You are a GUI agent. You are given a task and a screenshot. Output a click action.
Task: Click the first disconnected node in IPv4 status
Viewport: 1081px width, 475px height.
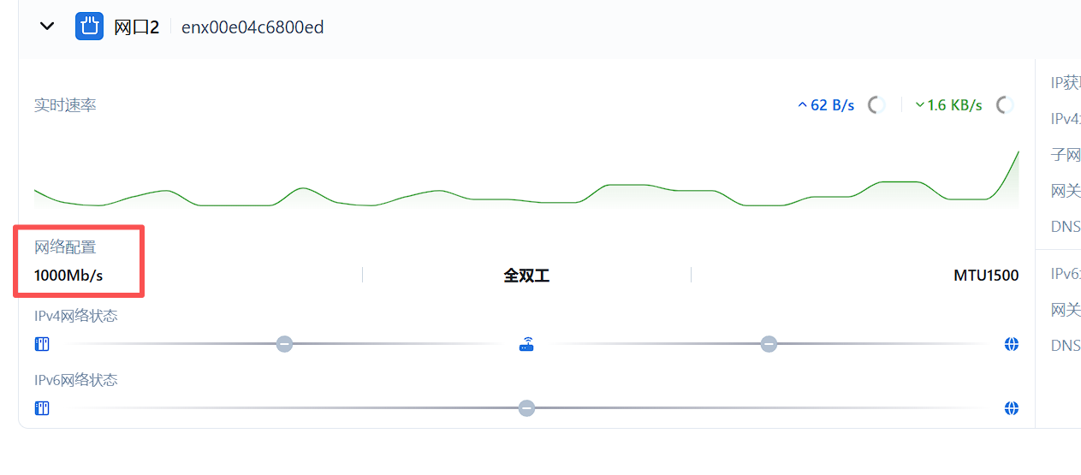pos(284,344)
